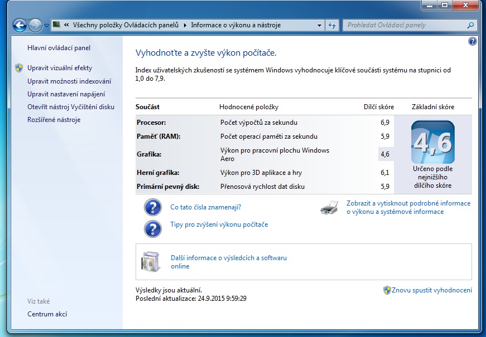Open Upravit možnosti indexování
Screen dimensions: 486x337
(x=69, y=81)
